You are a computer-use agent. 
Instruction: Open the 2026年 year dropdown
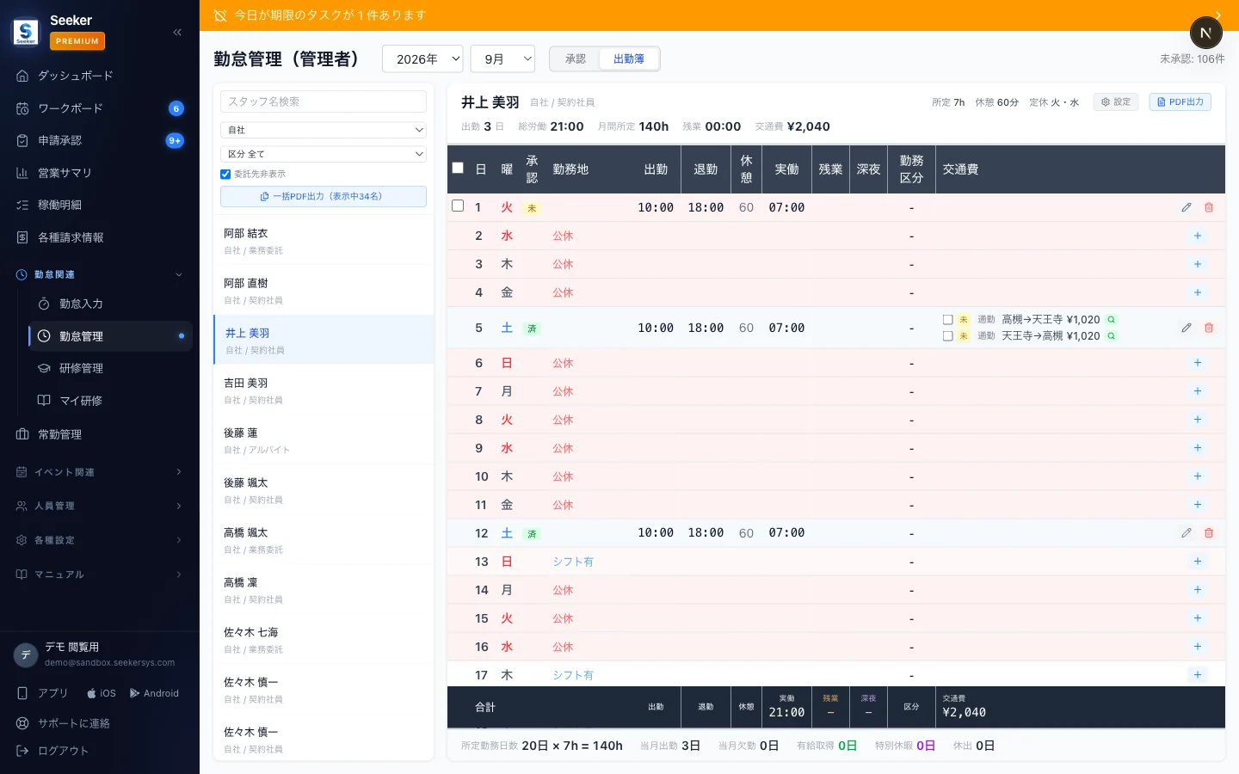pos(422,58)
